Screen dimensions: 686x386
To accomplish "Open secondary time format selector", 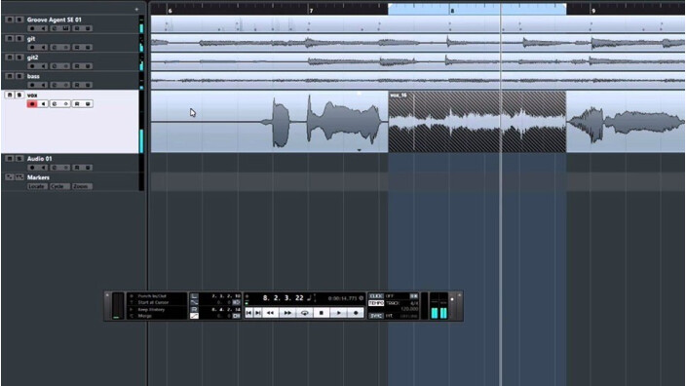I will coord(361,298).
